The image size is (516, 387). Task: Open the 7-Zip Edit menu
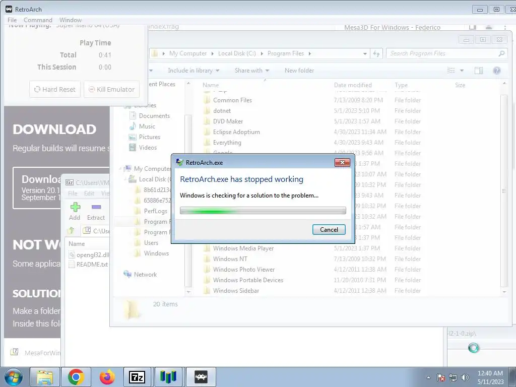pyautogui.click(x=89, y=193)
